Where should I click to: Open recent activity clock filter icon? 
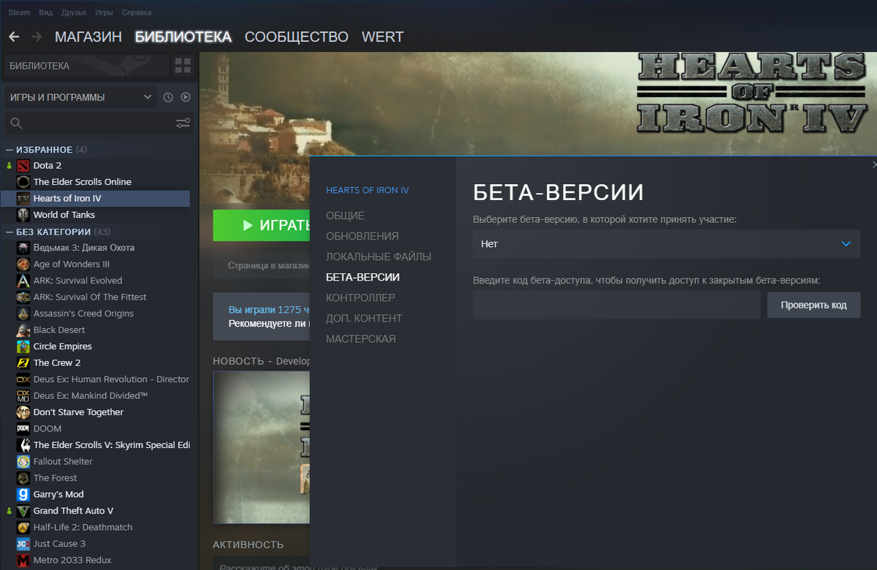(168, 97)
